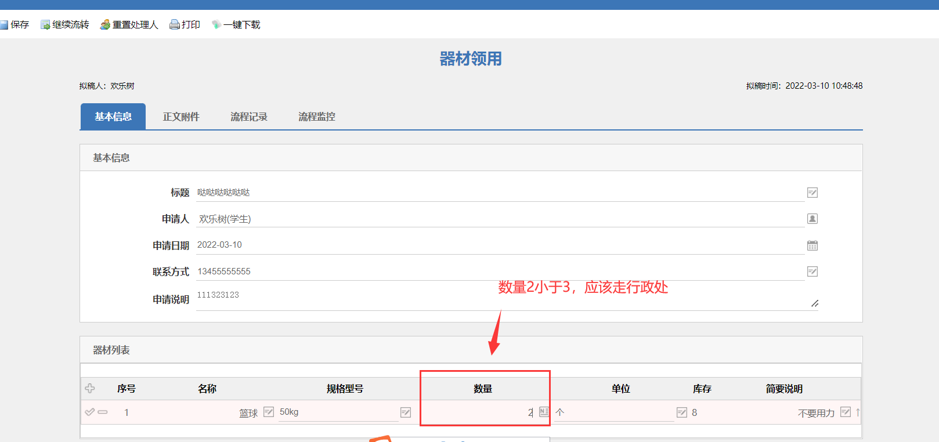This screenshot has width=939, height=442.
Task: Click the 一键下载 download toolbar button
Action: click(236, 24)
